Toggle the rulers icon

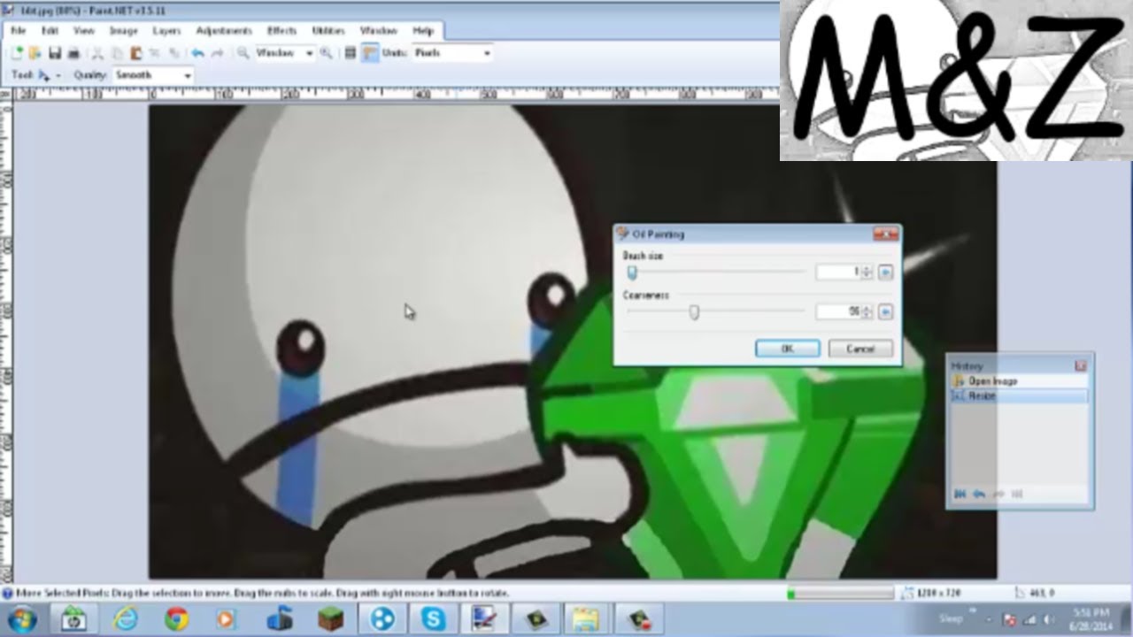[369, 53]
